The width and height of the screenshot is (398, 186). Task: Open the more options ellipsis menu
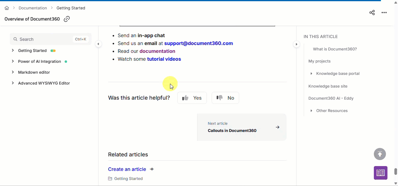point(384,12)
